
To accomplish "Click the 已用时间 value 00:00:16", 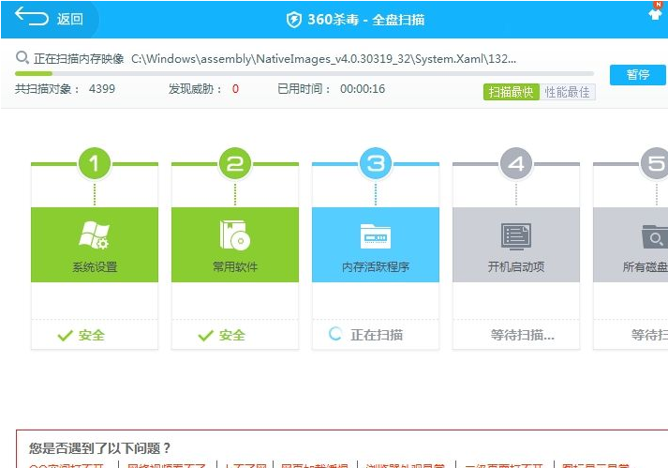I will click(x=363, y=89).
